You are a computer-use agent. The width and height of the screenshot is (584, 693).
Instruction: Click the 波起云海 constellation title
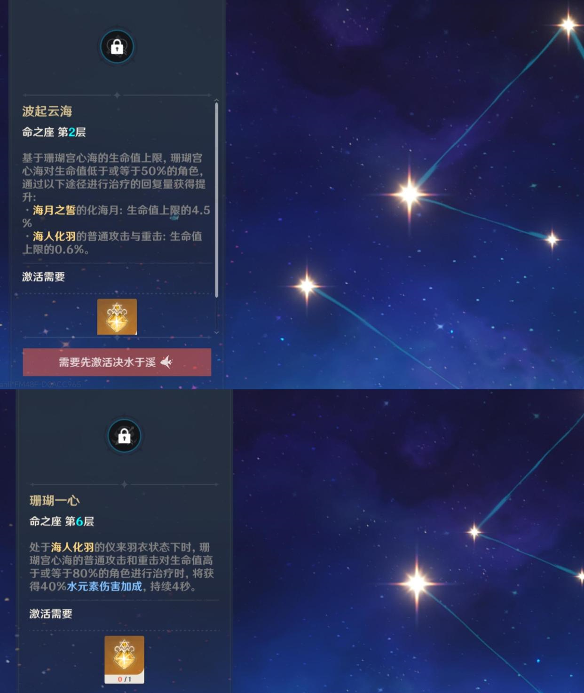pyautogui.click(x=47, y=111)
